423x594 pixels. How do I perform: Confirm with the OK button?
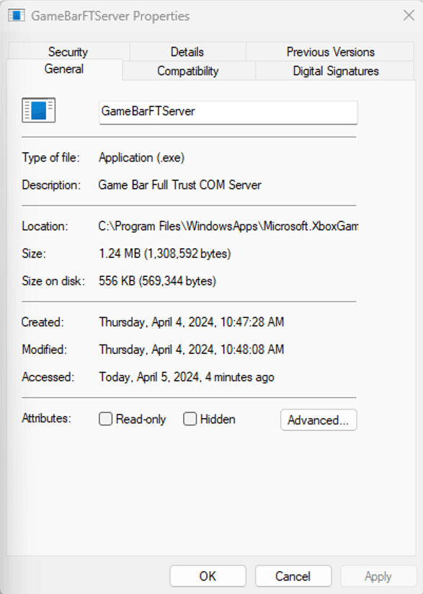click(208, 576)
